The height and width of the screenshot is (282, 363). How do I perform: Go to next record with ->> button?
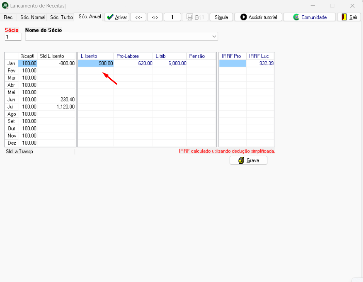[155, 17]
